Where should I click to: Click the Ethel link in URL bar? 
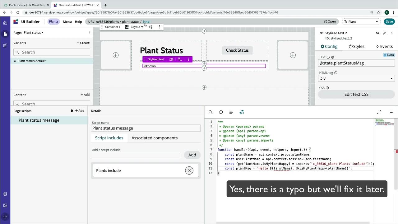point(146,22)
